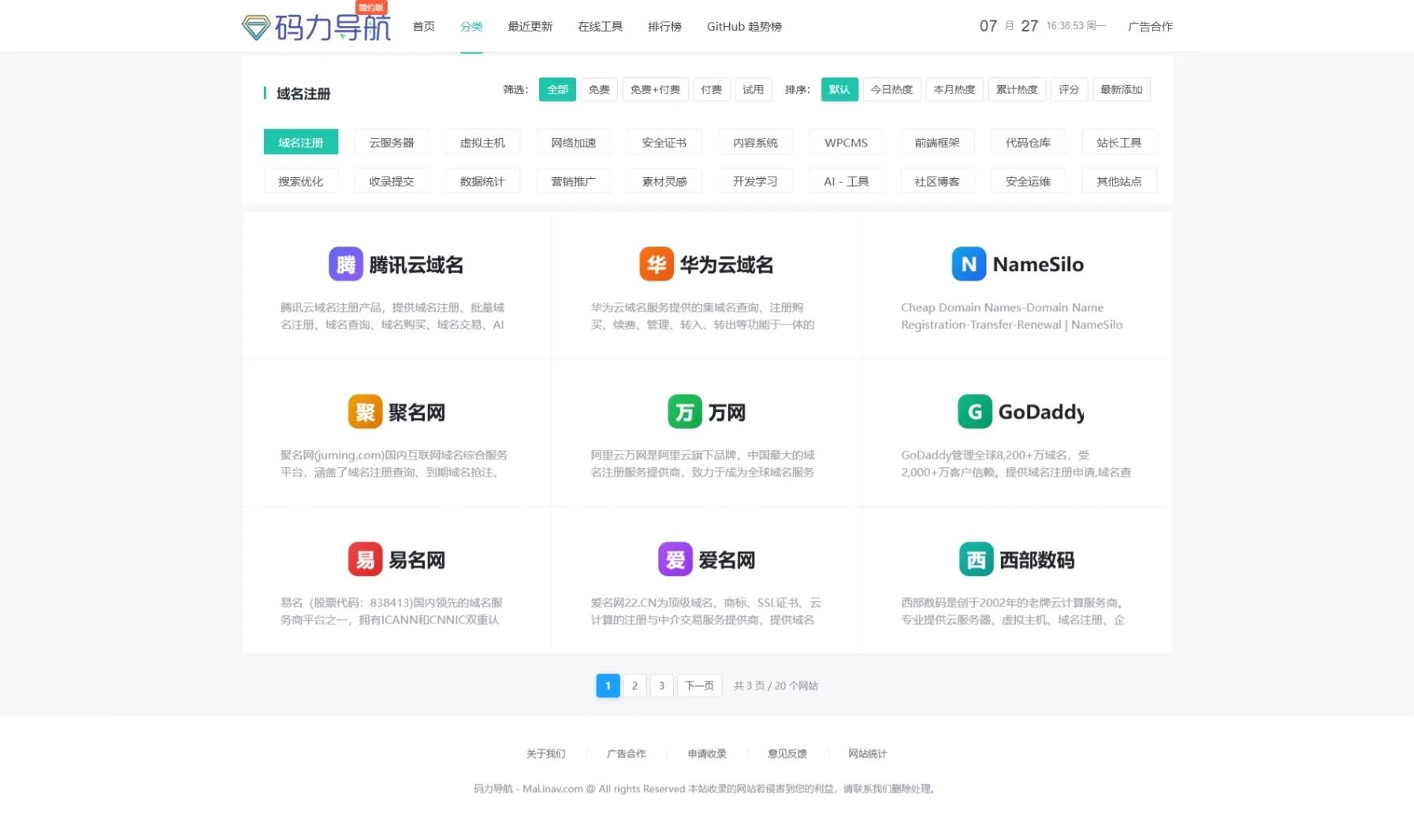Go to pagination page 1
This screenshot has height=817, width=1414.
(x=608, y=685)
